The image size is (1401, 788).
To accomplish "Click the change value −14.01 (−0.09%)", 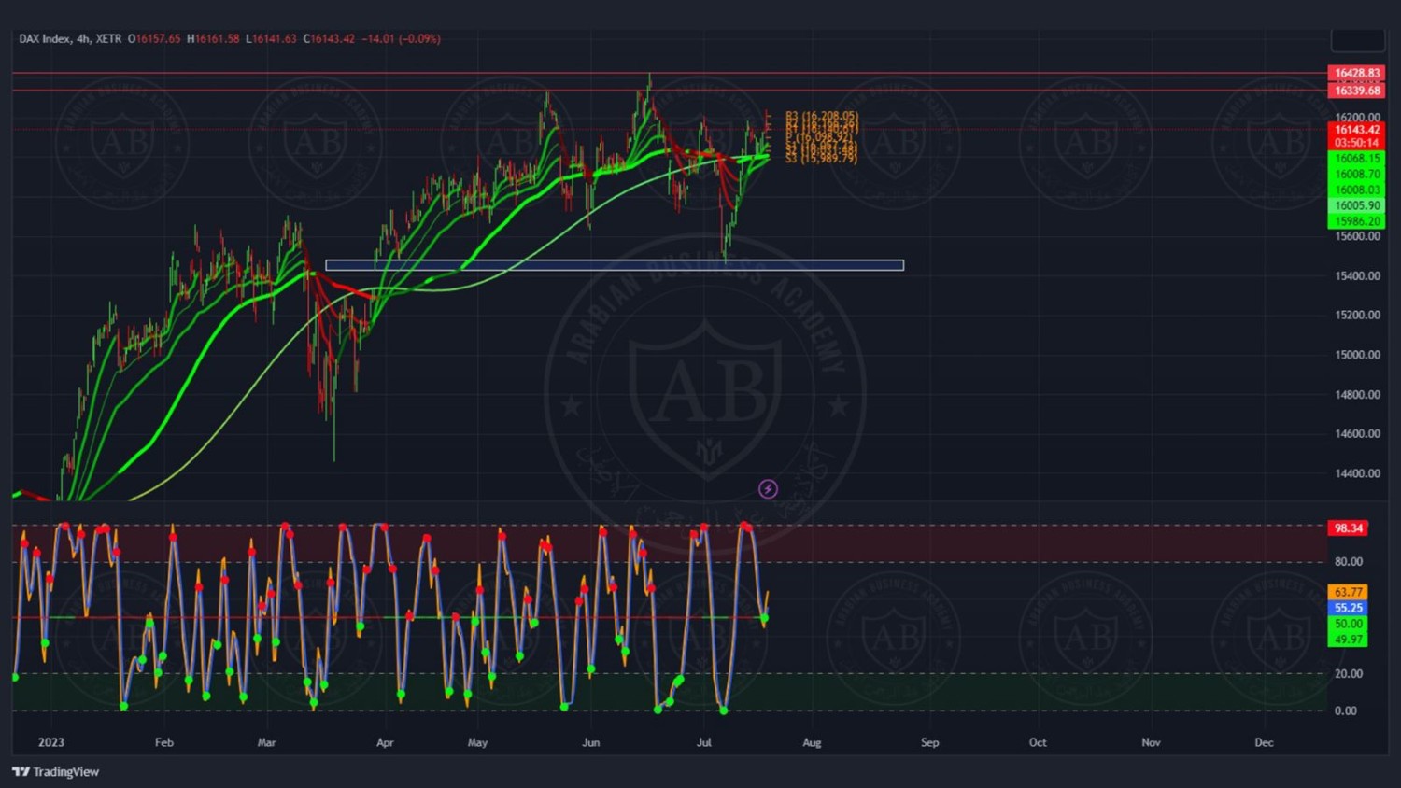I will click(401, 38).
